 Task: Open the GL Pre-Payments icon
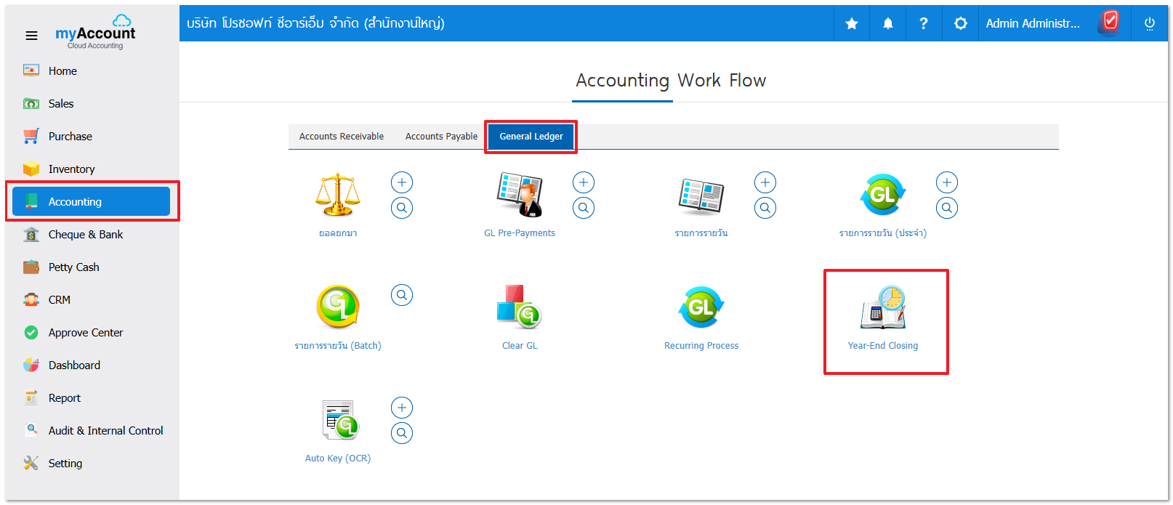click(x=519, y=195)
